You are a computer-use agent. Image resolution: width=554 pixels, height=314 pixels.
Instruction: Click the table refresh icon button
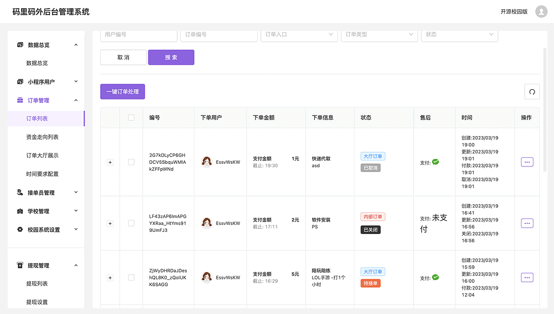tap(532, 92)
